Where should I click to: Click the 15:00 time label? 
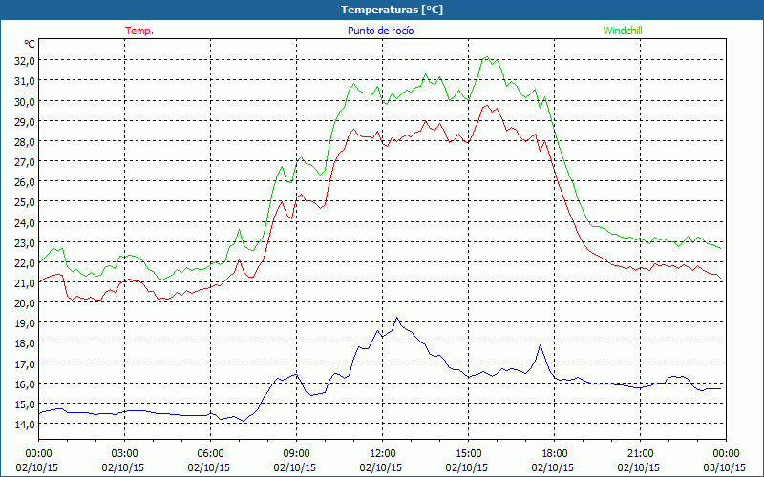point(468,454)
